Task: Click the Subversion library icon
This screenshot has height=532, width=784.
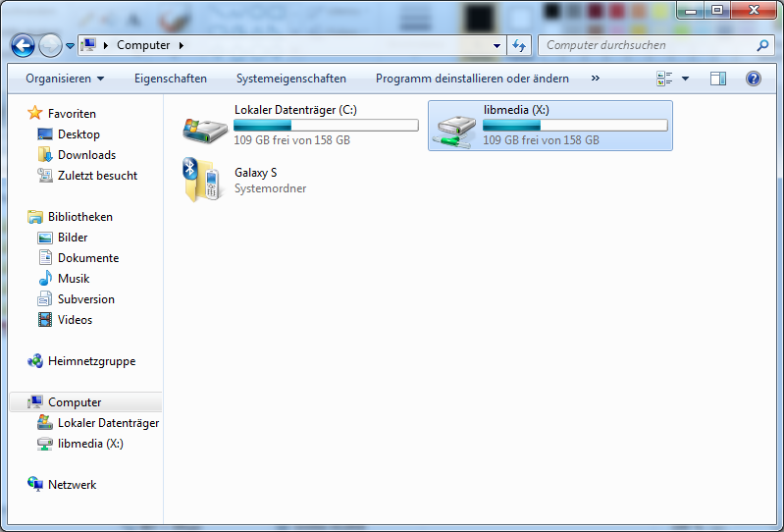Action: point(44,299)
